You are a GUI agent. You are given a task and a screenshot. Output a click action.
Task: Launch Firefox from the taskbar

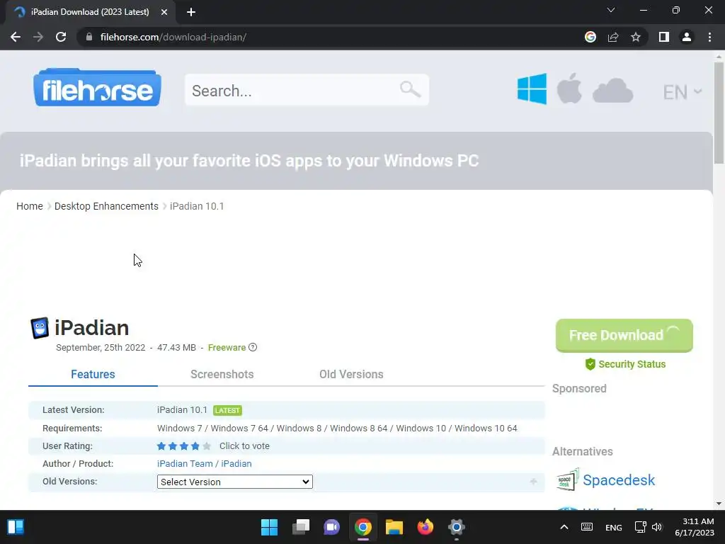[x=426, y=527]
